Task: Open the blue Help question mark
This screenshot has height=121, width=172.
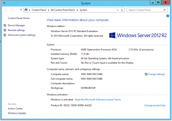Action: 168,16
